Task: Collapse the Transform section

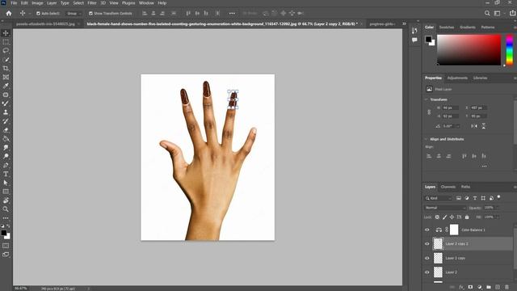Action: [x=426, y=99]
